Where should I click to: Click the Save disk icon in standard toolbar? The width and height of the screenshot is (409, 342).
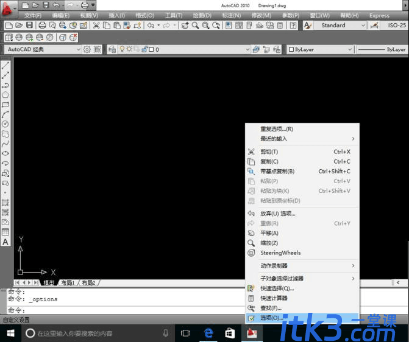(x=29, y=26)
